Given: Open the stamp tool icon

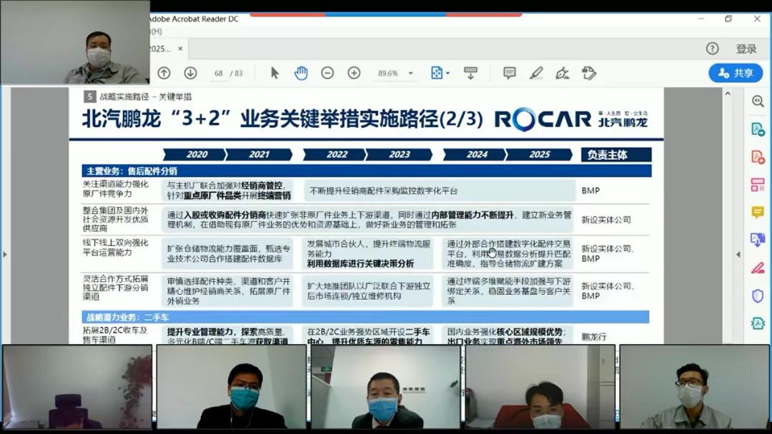Looking at the screenshot, I should 589,74.
